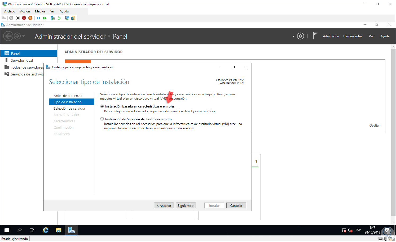Click the ESP language indicator
Viewport: 396px width, 242px height.
tap(358, 230)
